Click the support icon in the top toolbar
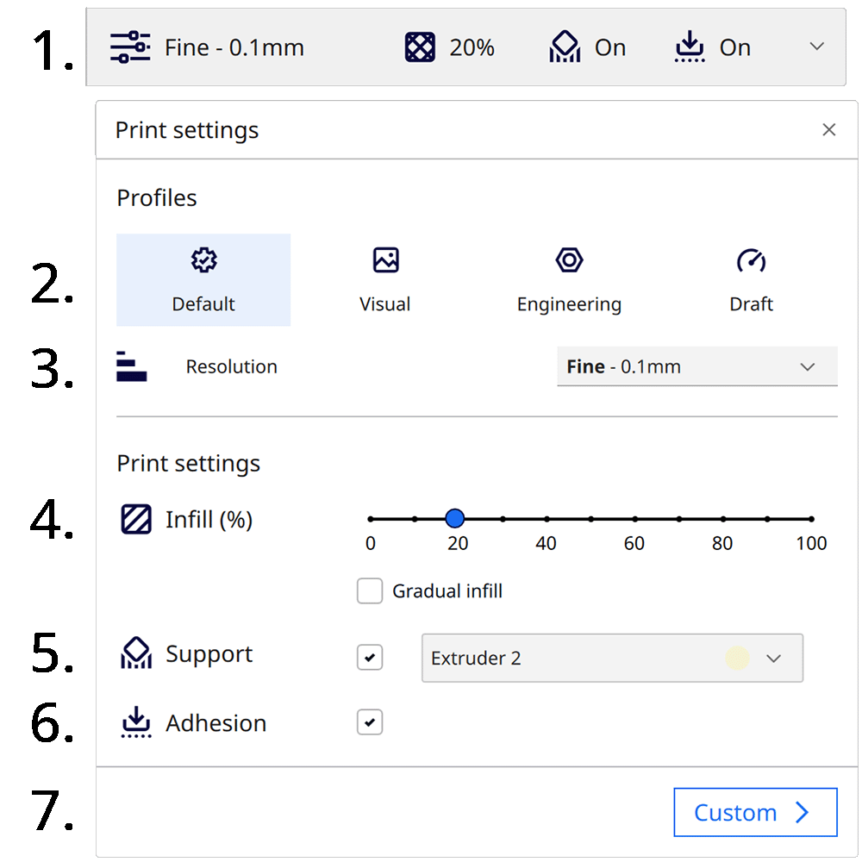 pyautogui.click(x=565, y=47)
